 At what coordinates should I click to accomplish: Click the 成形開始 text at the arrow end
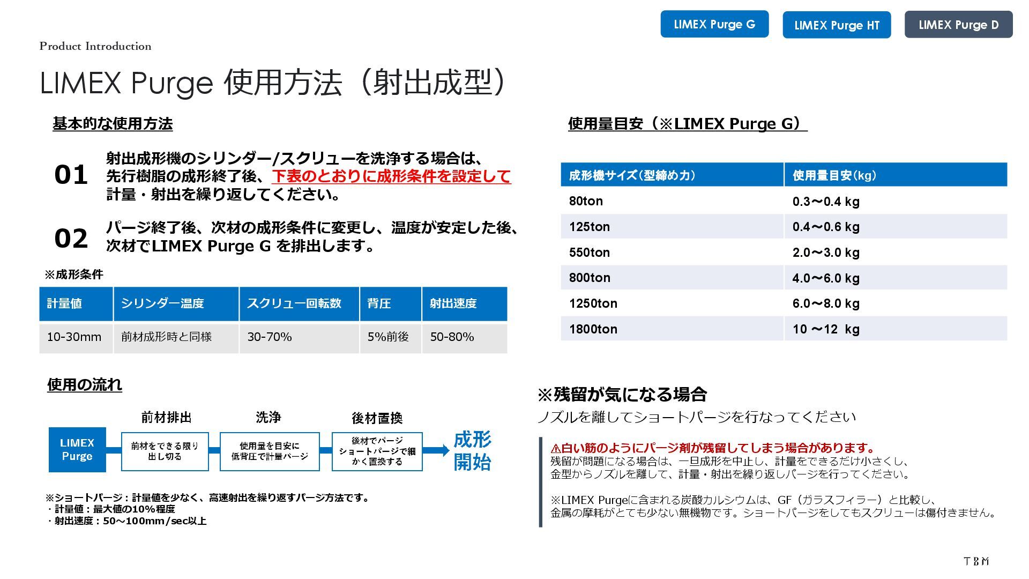click(x=472, y=450)
